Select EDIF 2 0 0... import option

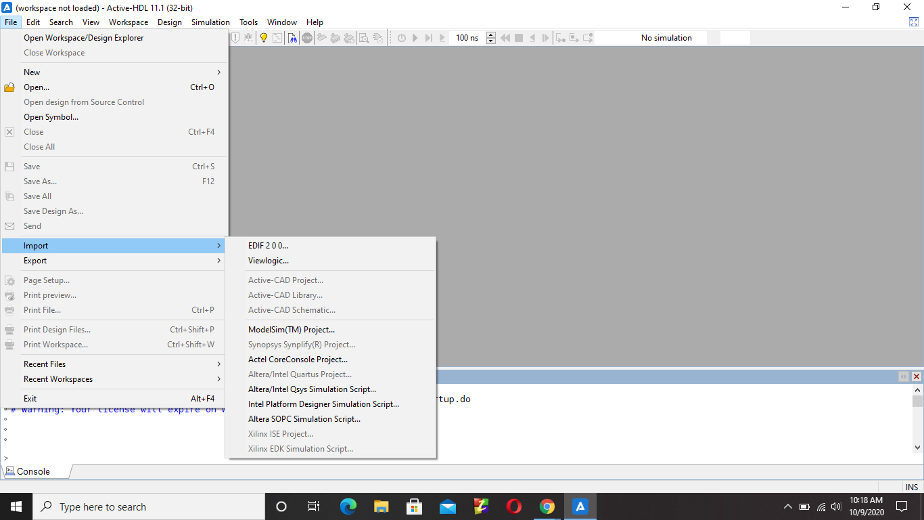click(331, 246)
